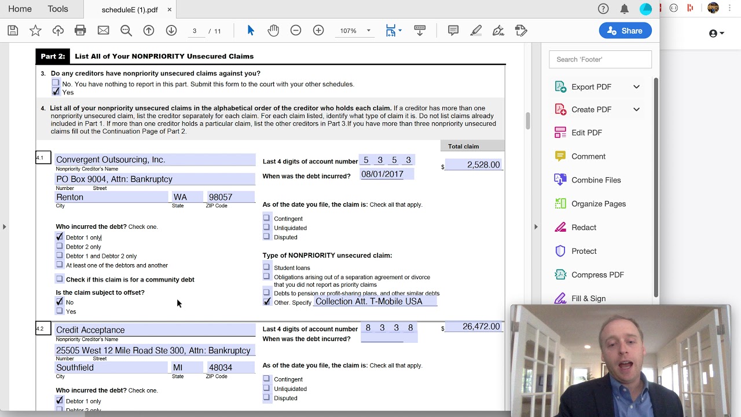Viewport: 741px width, 417px height.
Task: Open the Export PDF tool
Action: [591, 87]
